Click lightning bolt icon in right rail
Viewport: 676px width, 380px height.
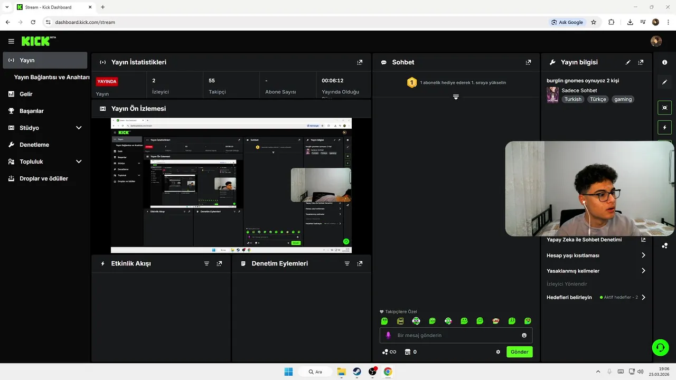click(x=664, y=128)
